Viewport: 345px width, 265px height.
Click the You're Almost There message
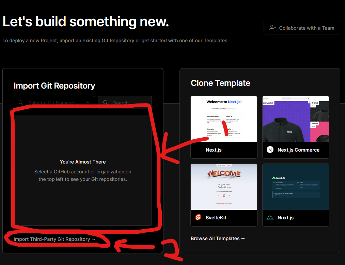point(83,162)
